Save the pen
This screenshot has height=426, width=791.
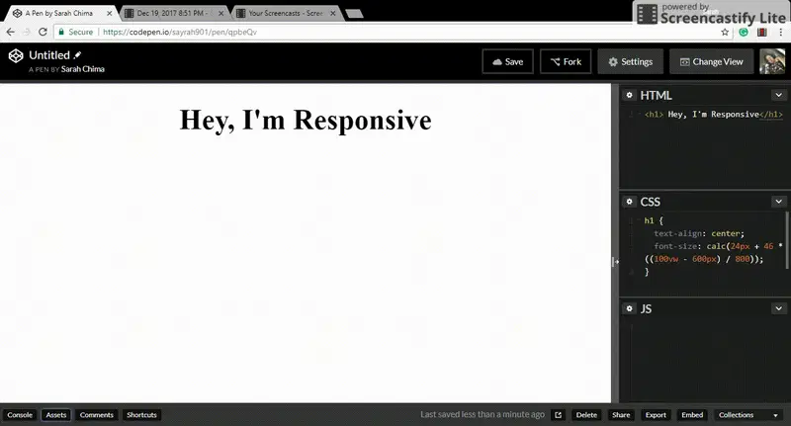[507, 61]
